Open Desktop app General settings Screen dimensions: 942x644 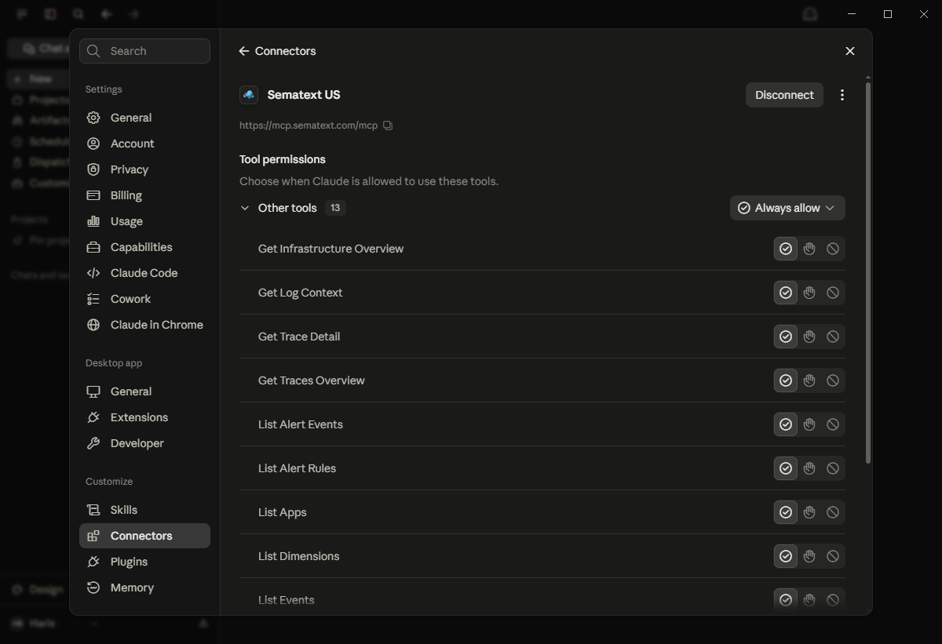coord(144,391)
